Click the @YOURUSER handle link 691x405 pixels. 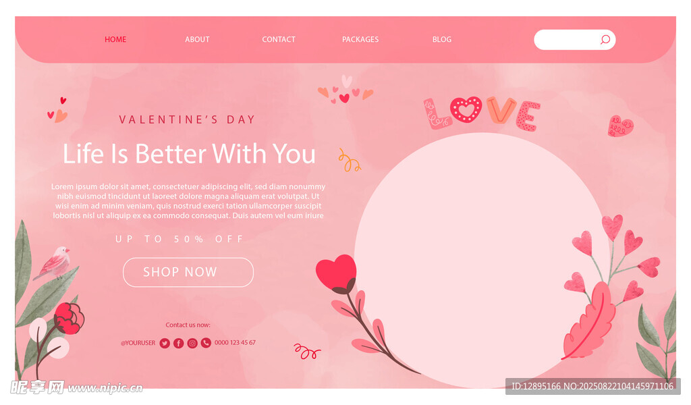coord(138,343)
